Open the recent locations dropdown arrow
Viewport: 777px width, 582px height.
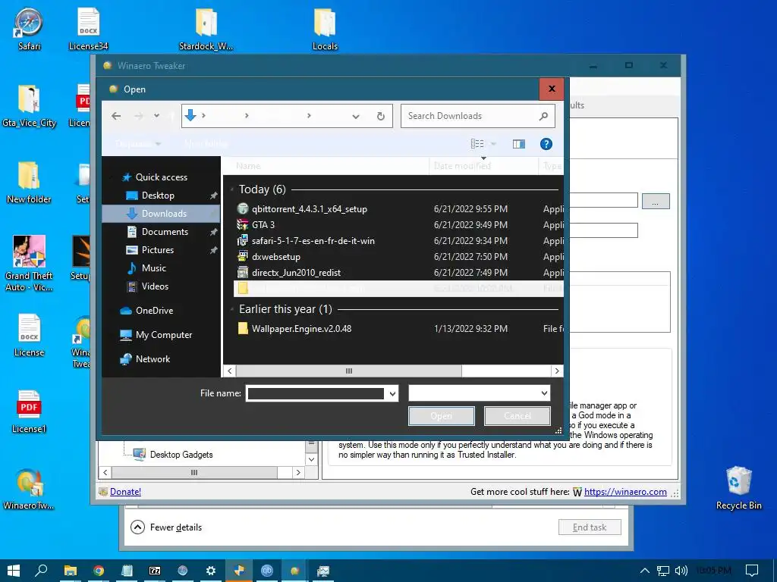point(156,116)
